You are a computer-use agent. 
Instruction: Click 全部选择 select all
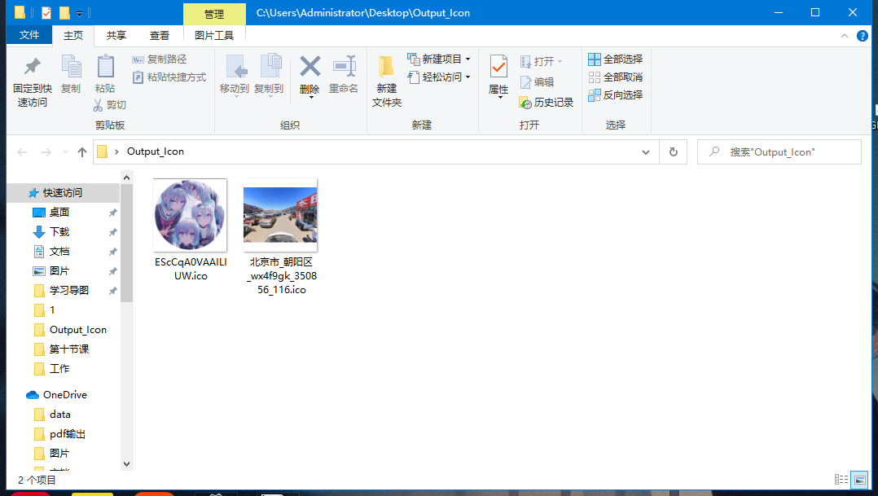click(x=616, y=59)
